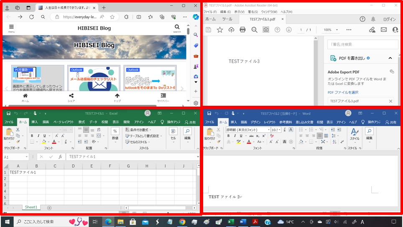Click the blog share icon
The width and height of the screenshot is (403, 227).
pyautogui.click(x=71, y=96)
